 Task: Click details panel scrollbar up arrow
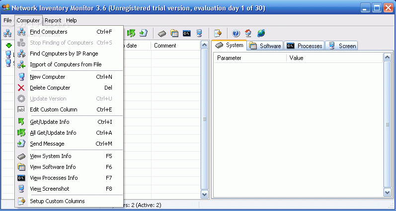coord(388,57)
